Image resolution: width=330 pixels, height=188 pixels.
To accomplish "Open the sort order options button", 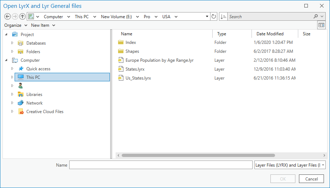I will pos(223,17).
